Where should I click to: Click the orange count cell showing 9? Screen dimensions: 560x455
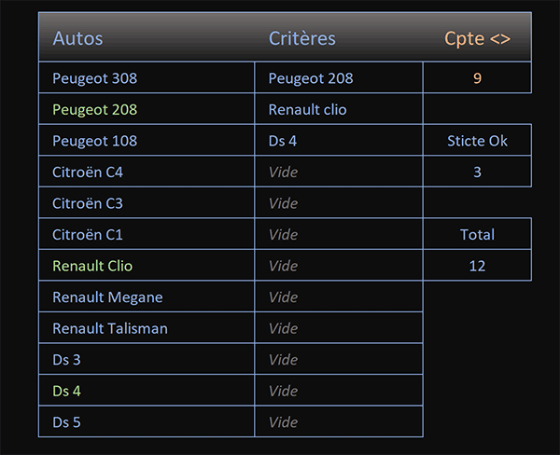[477, 77]
